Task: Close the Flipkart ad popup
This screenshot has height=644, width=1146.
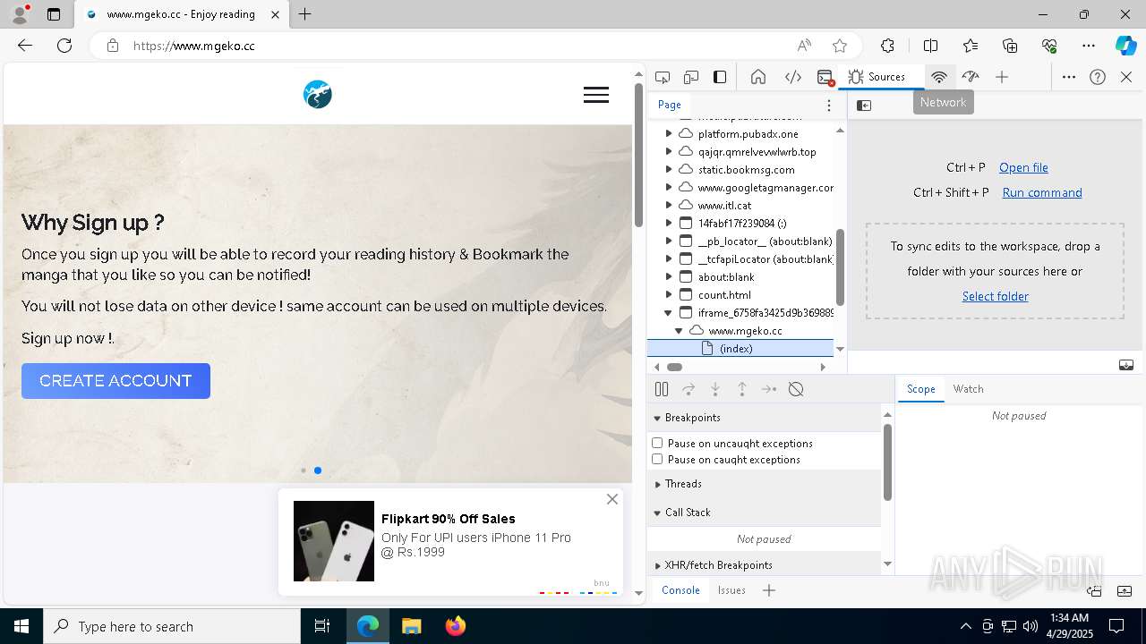Action: click(x=612, y=499)
